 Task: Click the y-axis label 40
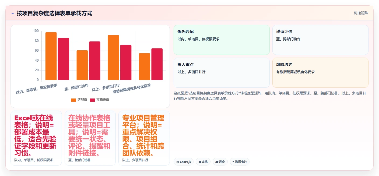[x=37, y=61]
